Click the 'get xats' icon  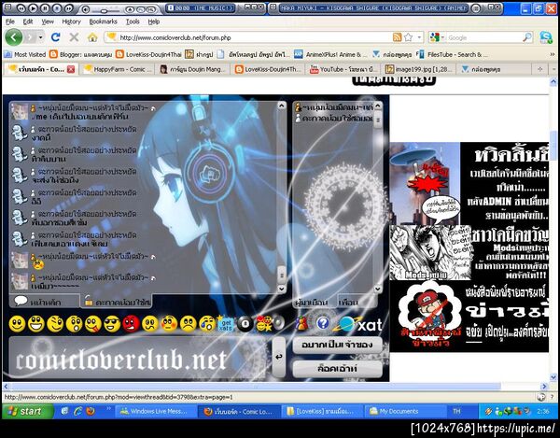(225, 324)
